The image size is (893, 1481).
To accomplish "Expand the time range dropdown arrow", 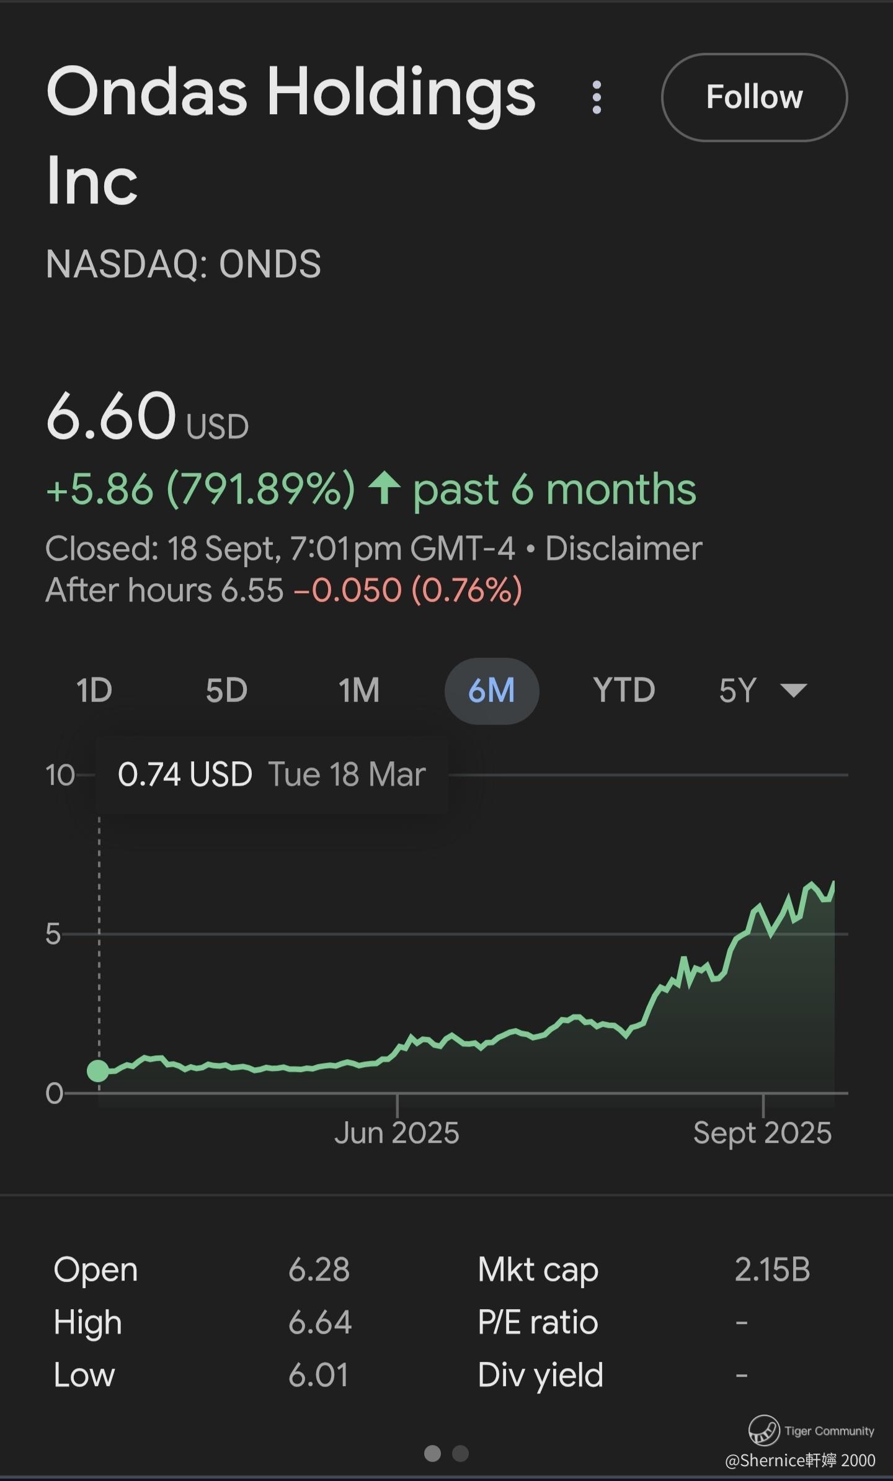I will point(794,691).
